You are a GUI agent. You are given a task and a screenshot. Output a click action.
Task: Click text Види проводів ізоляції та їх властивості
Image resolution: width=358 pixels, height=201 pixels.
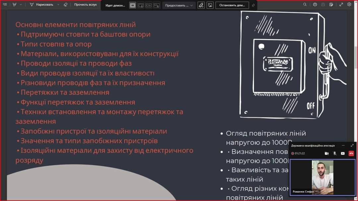click(x=88, y=73)
